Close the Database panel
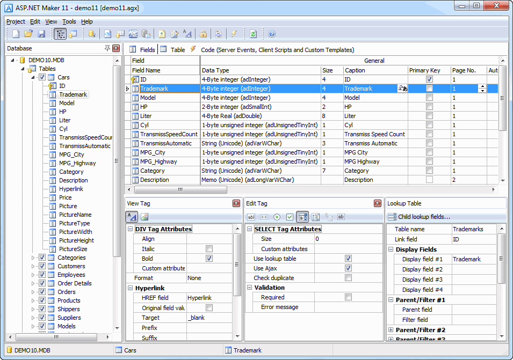Image resolution: width=513 pixels, height=360 pixels. click(116, 48)
